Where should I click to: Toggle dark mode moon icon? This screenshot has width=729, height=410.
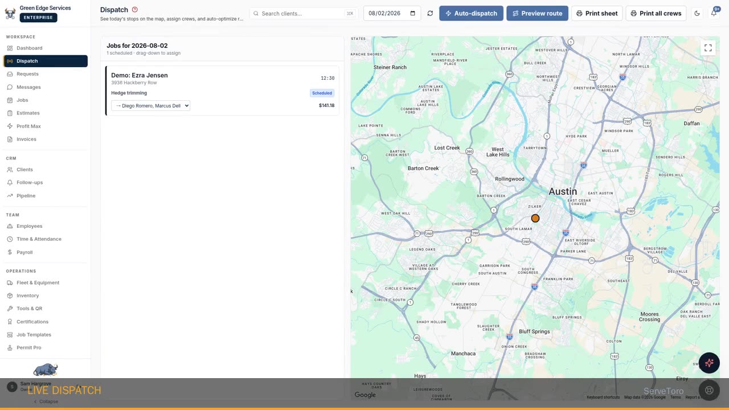point(697,13)
